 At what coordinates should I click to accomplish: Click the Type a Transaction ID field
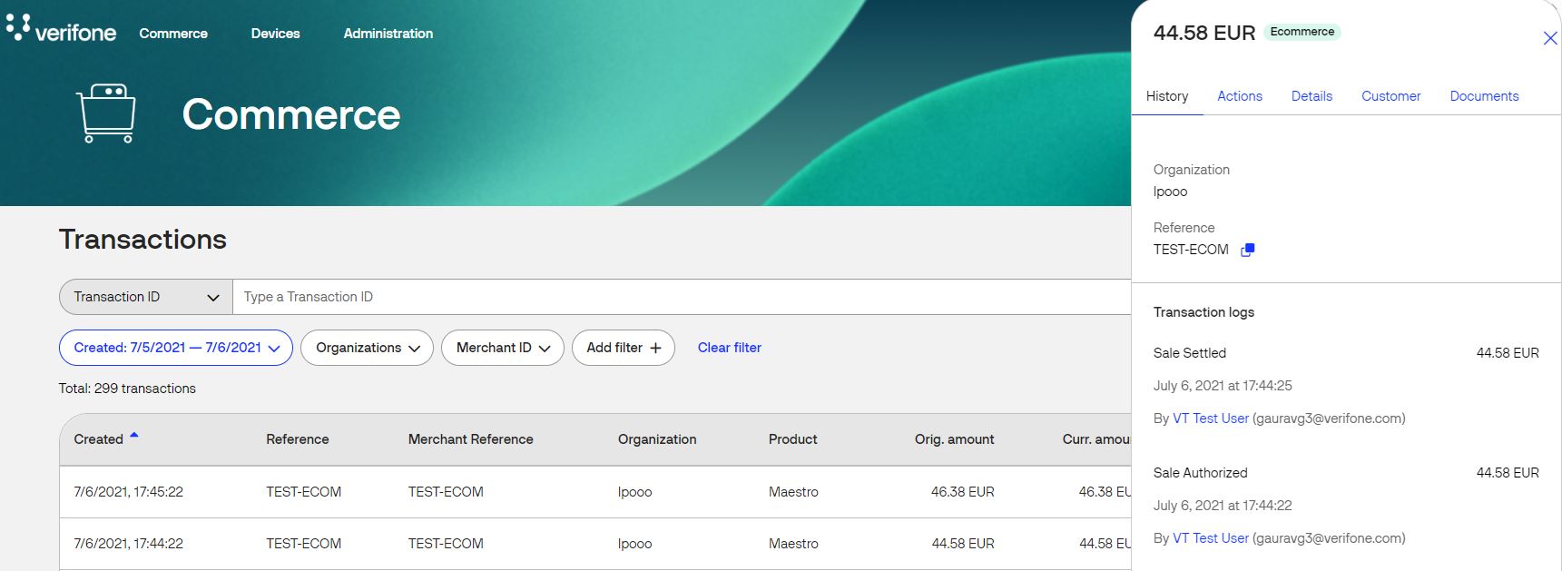(682, 297)
